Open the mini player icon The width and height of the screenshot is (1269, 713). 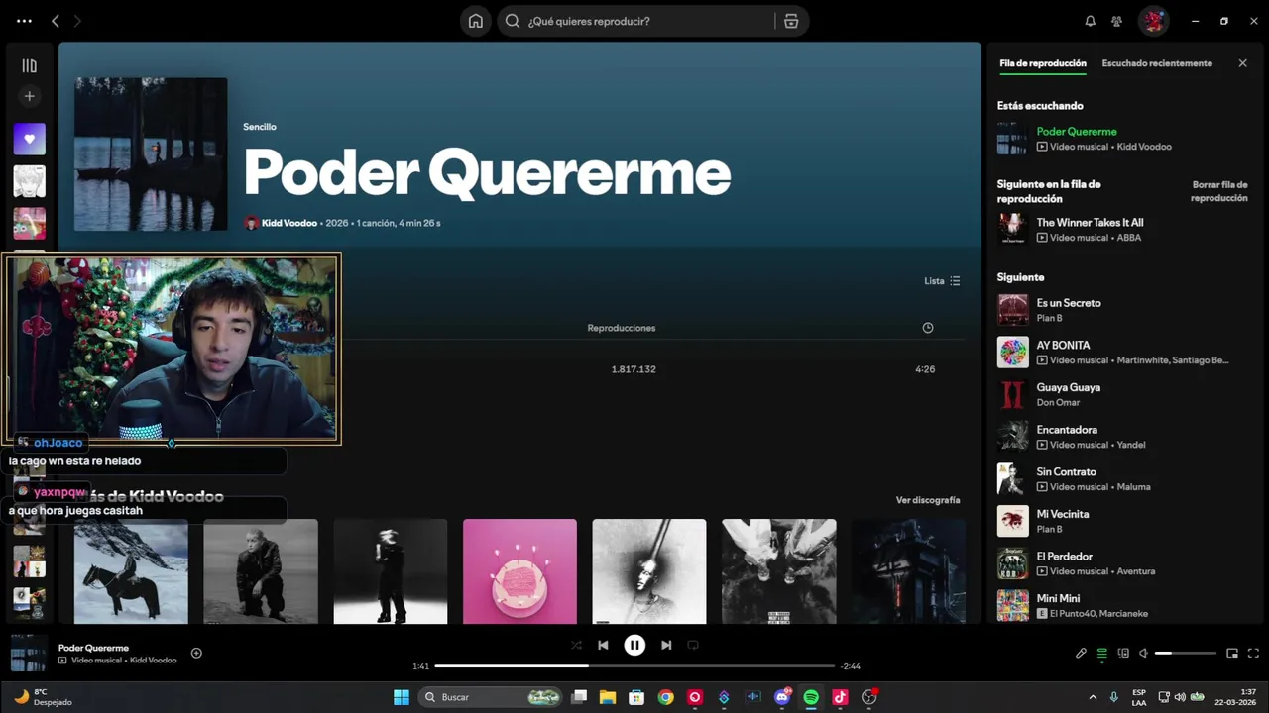[x=1232, y=653]
